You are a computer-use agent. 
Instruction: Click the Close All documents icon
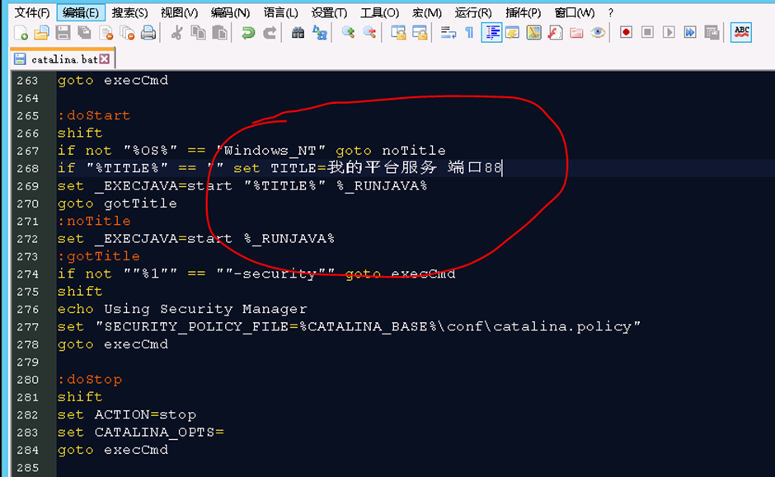point(127,33)
